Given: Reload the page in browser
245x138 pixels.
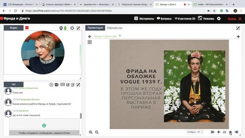Looking at the screenshot, I should (15, 11).
